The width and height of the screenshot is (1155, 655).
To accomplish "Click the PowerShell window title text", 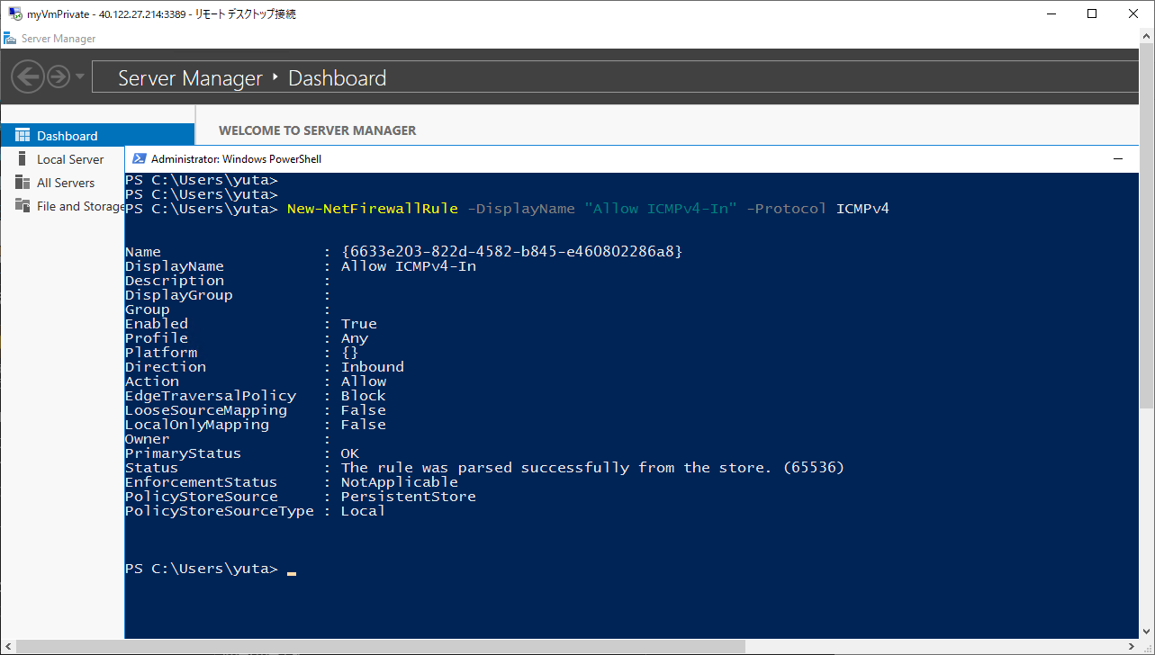I will click(236, 159).
